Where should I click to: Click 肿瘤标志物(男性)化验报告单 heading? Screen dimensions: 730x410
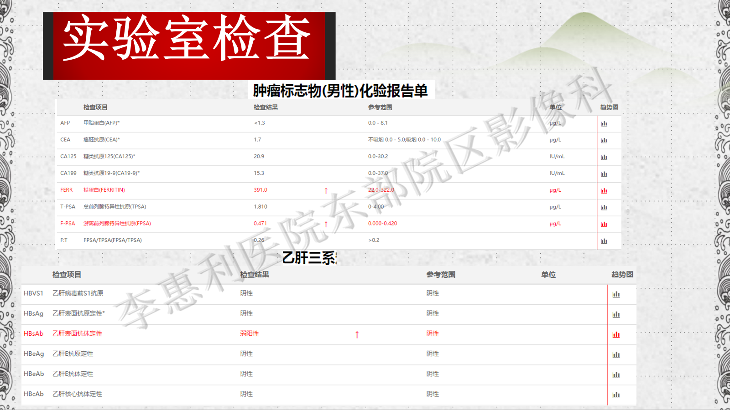[340, 91]
